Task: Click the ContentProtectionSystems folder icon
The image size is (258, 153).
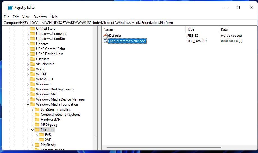Action: coord(37,114)
